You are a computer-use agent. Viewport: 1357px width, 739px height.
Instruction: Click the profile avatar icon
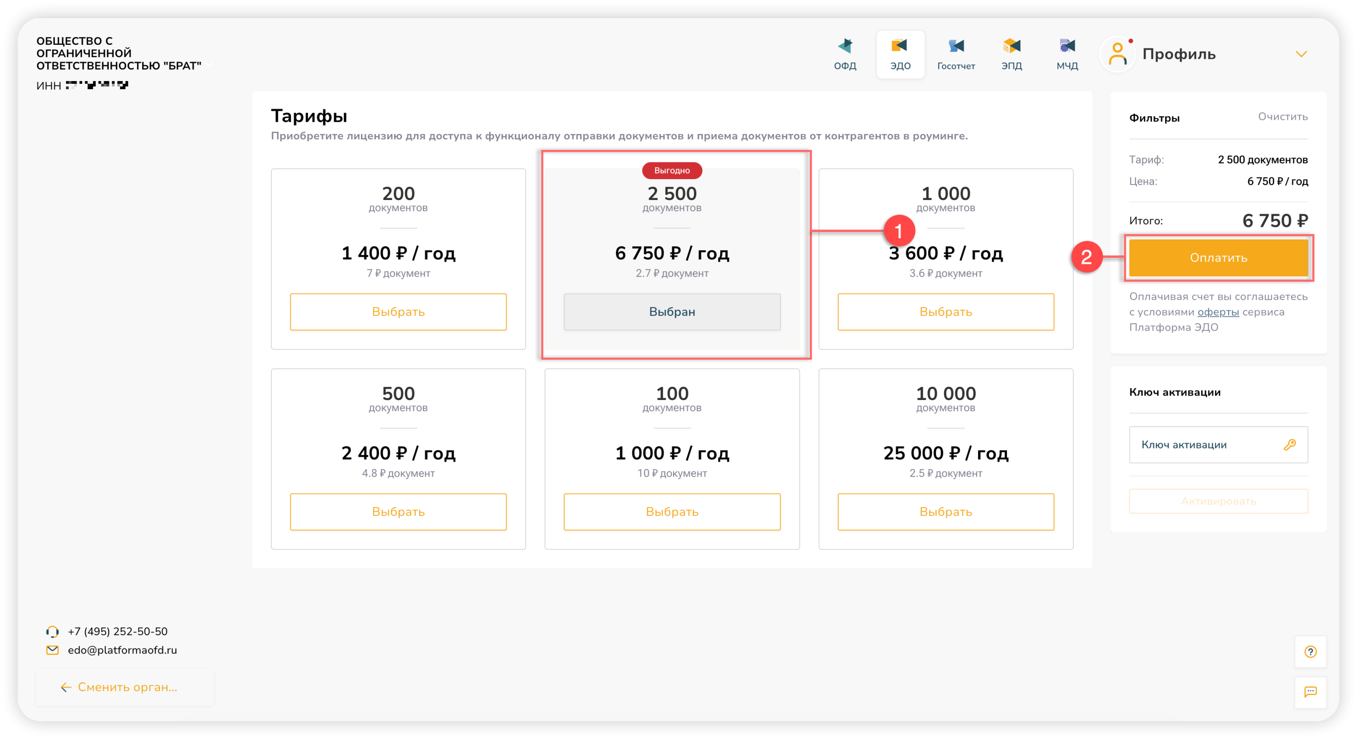[1117, 54]
